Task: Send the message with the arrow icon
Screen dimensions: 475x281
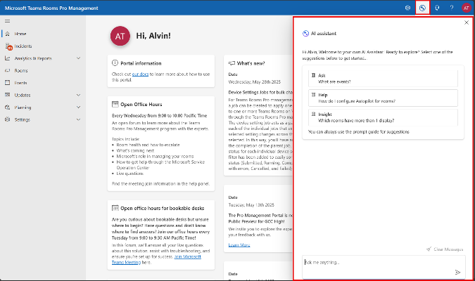Action: [x=457, y=273]
